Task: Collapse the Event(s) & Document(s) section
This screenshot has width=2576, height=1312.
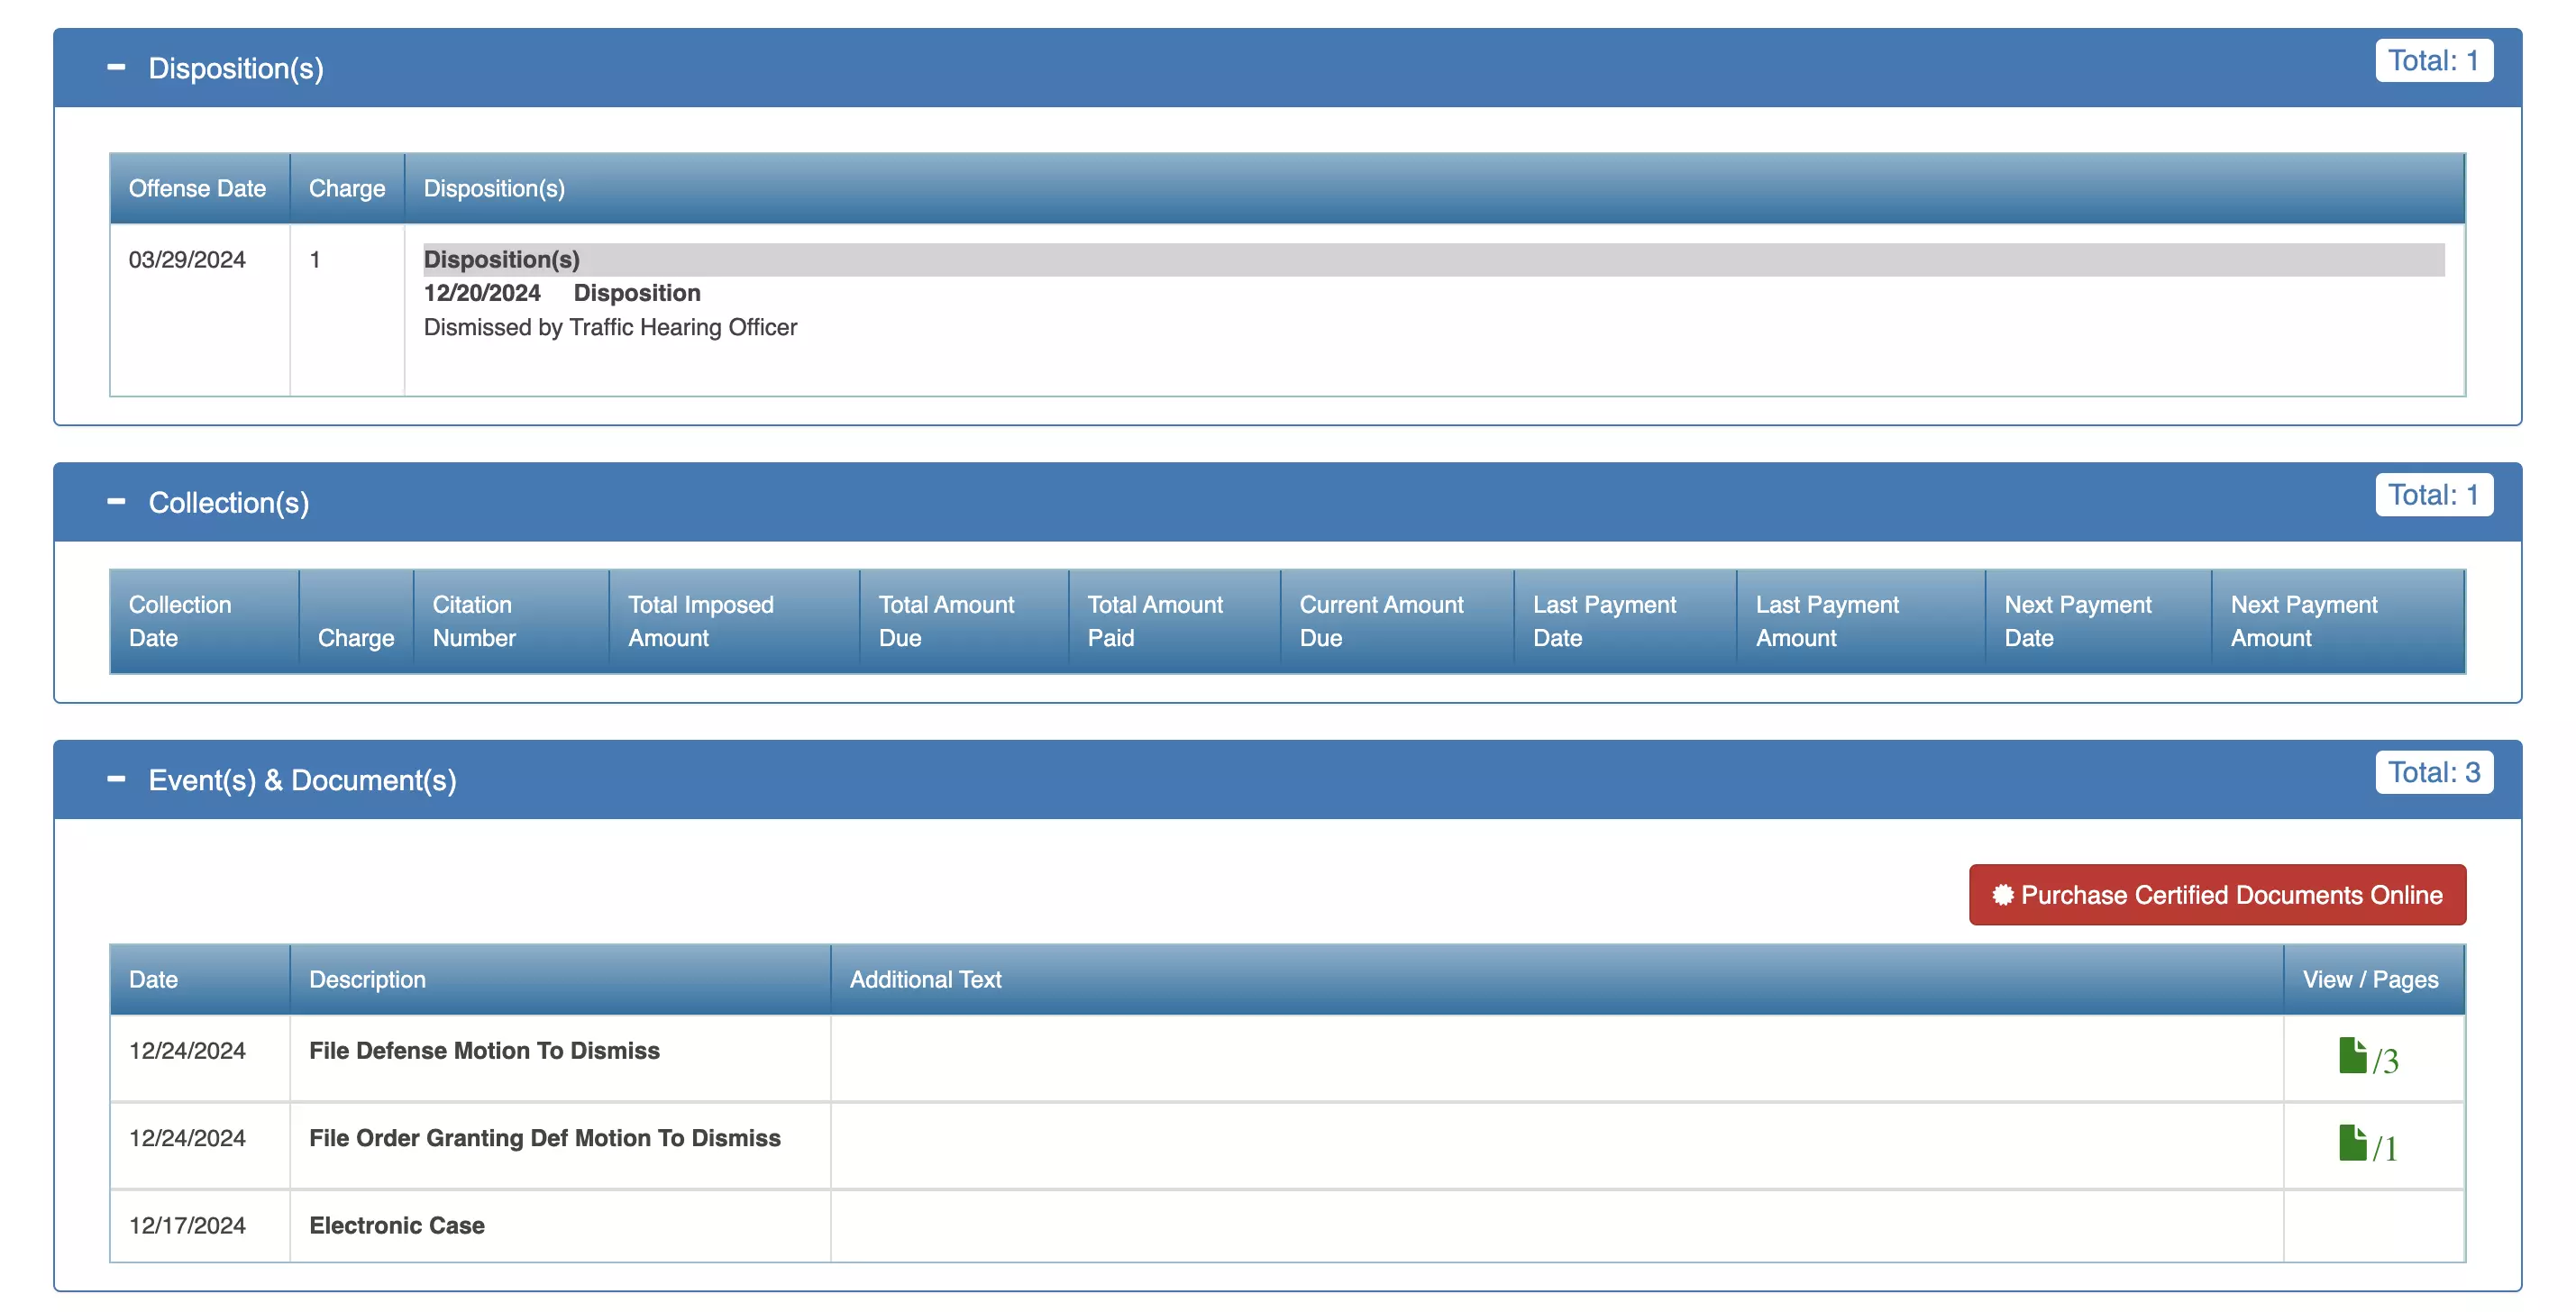Action: pyautogui.click(x=116, y=779)
